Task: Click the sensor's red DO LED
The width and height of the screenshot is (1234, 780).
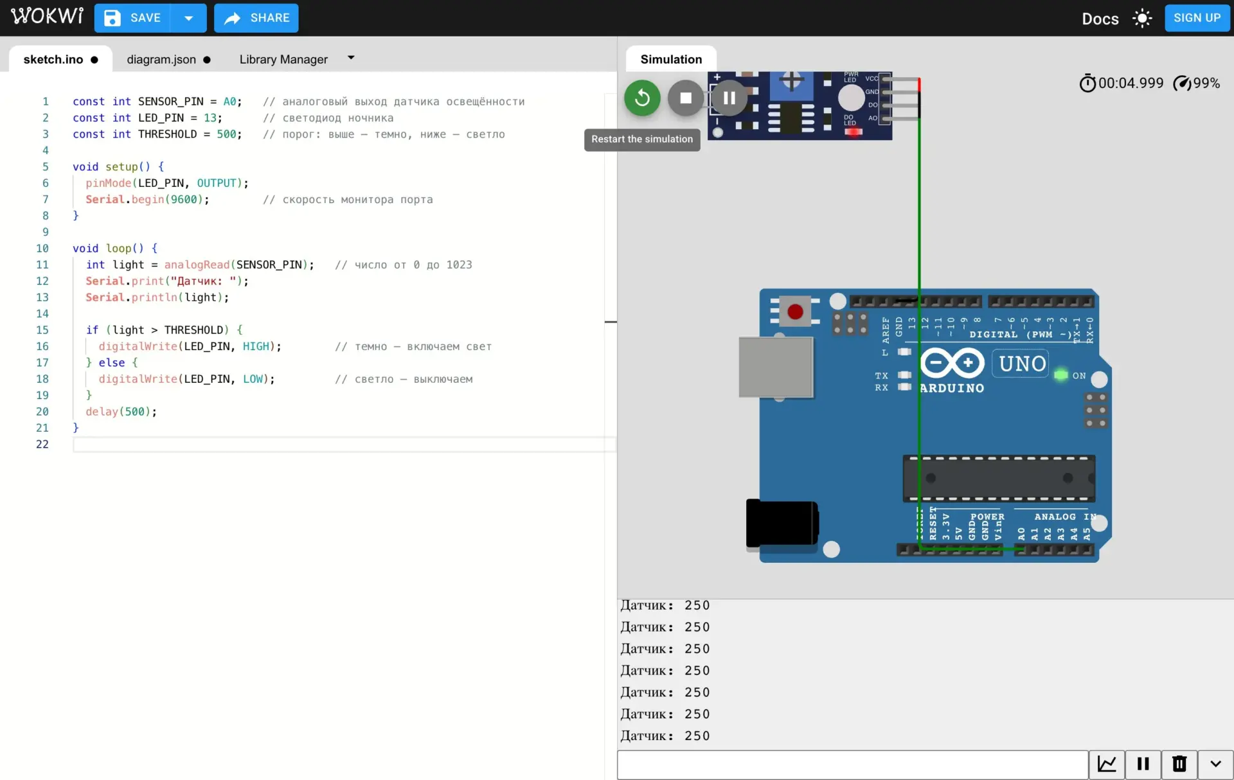Action: pos(854,132)
